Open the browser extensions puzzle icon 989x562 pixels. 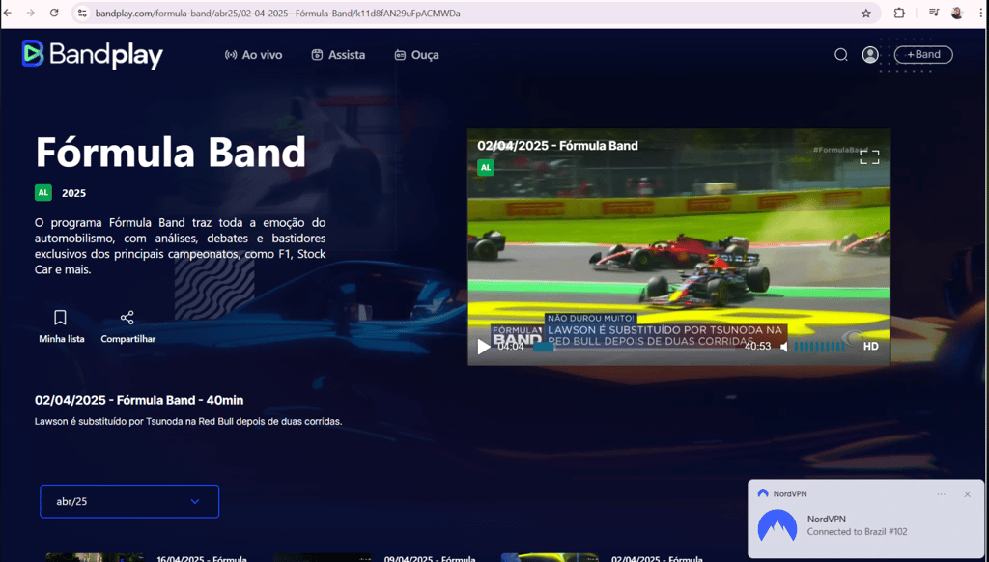click(899, 13)
